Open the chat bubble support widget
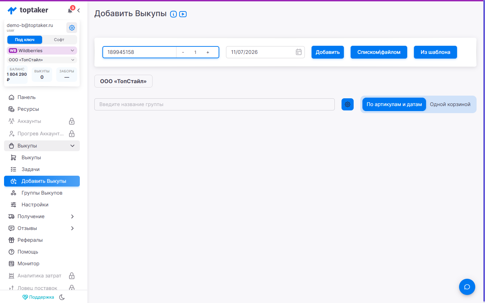Viewport: 485px width, 303px height. click(467, 287)
